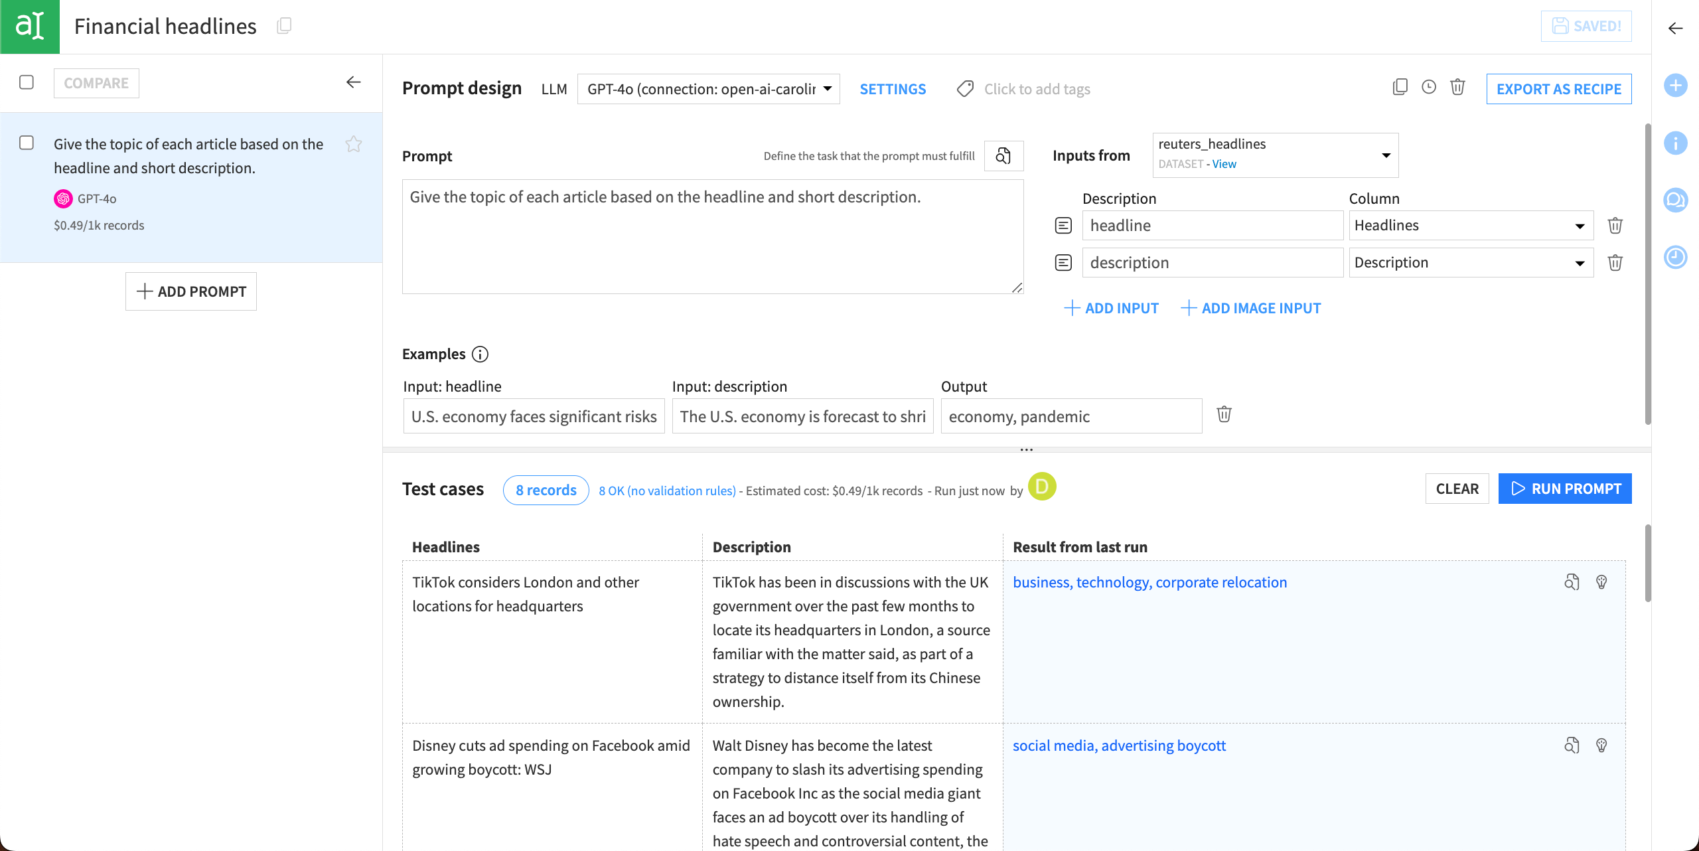The height and width of the screenshot is (851, 1699).
Task: Open SETTINGS for the prompt
Action: click(x=893, y=89)
